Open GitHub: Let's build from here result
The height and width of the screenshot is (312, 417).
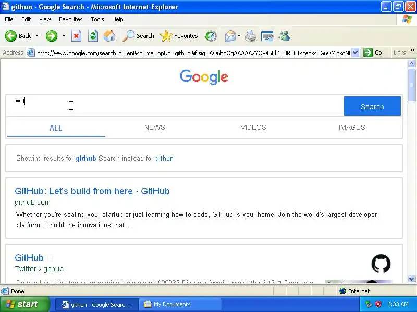(x=92, y=191)
